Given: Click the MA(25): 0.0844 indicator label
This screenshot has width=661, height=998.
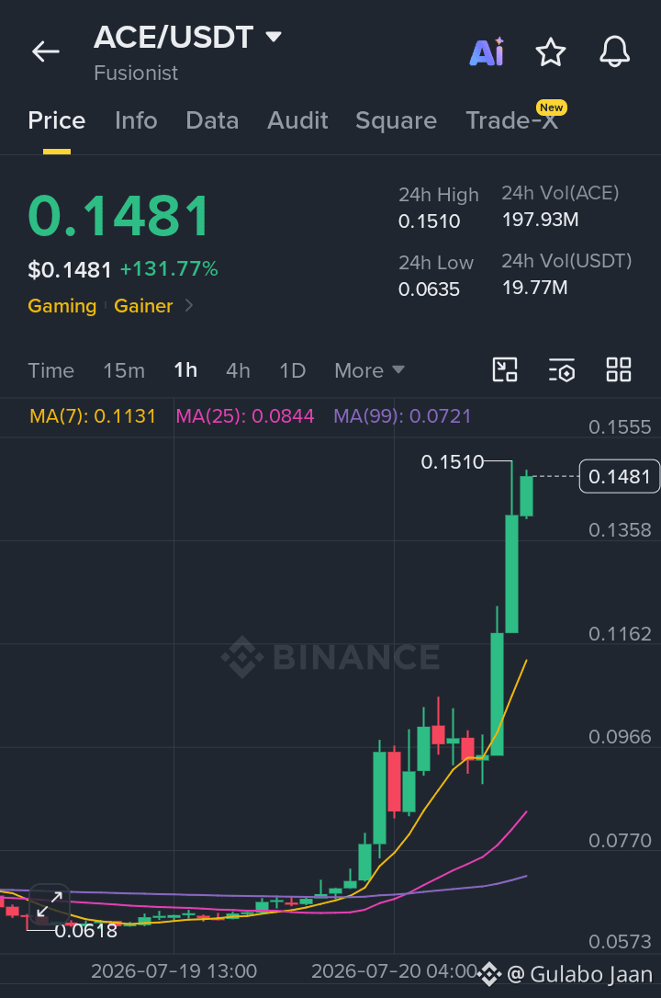Looking at the screenshot, I should tap(245, 416).
